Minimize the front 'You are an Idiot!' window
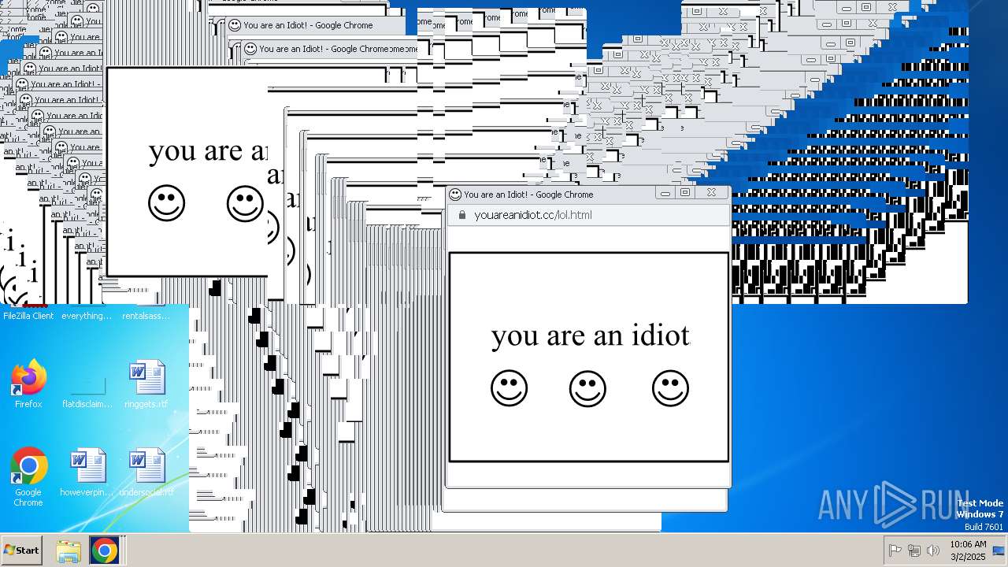The width and height of the screenshot is (1008, 567). coord(665,193)
